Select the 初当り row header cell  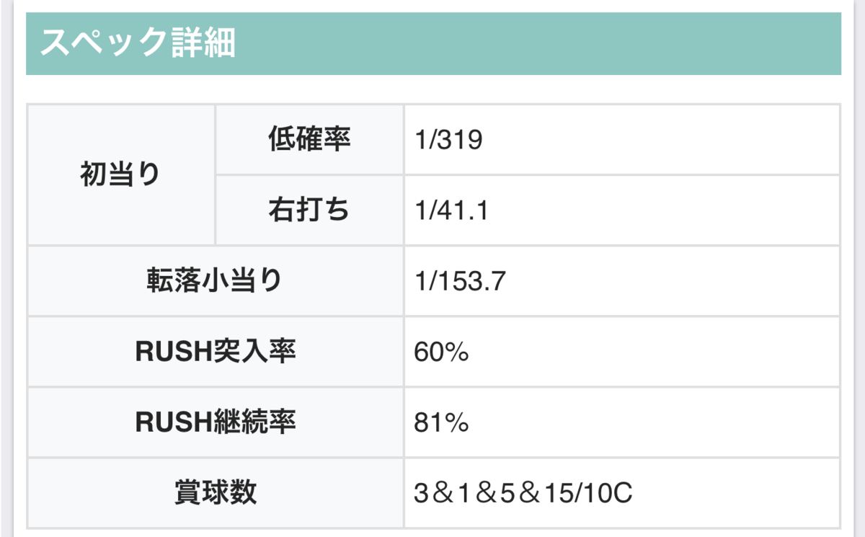(x=121, y=174)
